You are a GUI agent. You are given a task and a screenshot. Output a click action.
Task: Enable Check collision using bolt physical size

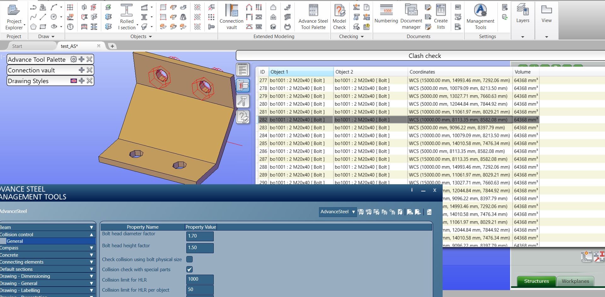[x=189, y=259]
